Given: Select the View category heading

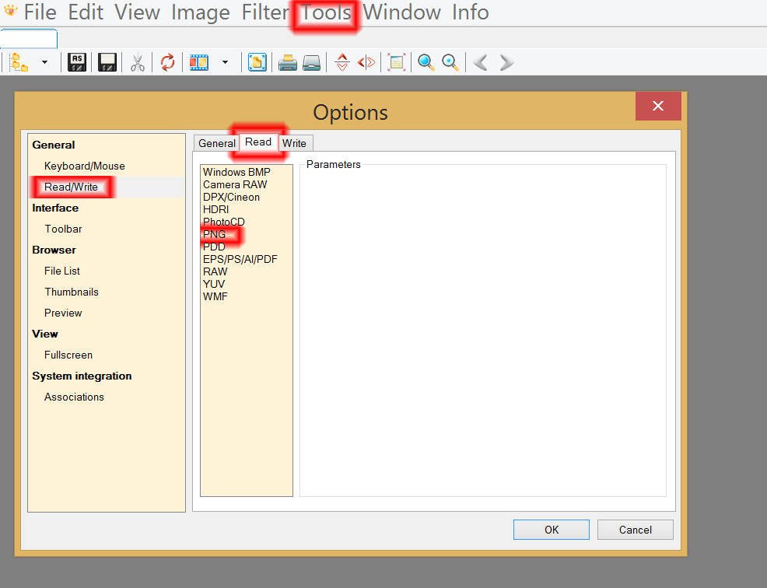Looking at the screenshot, I should (45, 334).
